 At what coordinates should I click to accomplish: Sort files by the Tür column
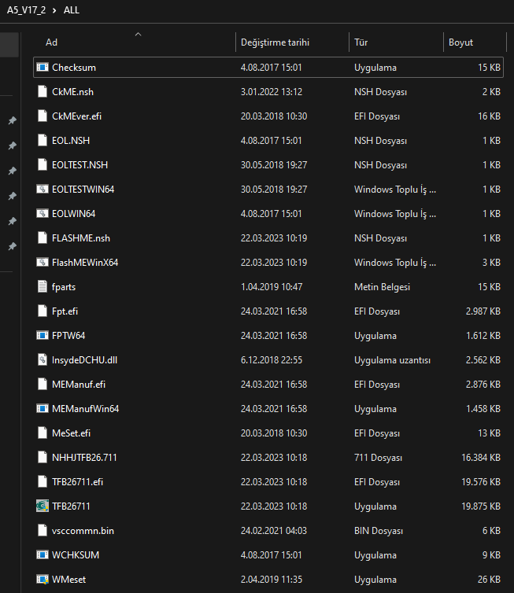click(x=361, y=42)
